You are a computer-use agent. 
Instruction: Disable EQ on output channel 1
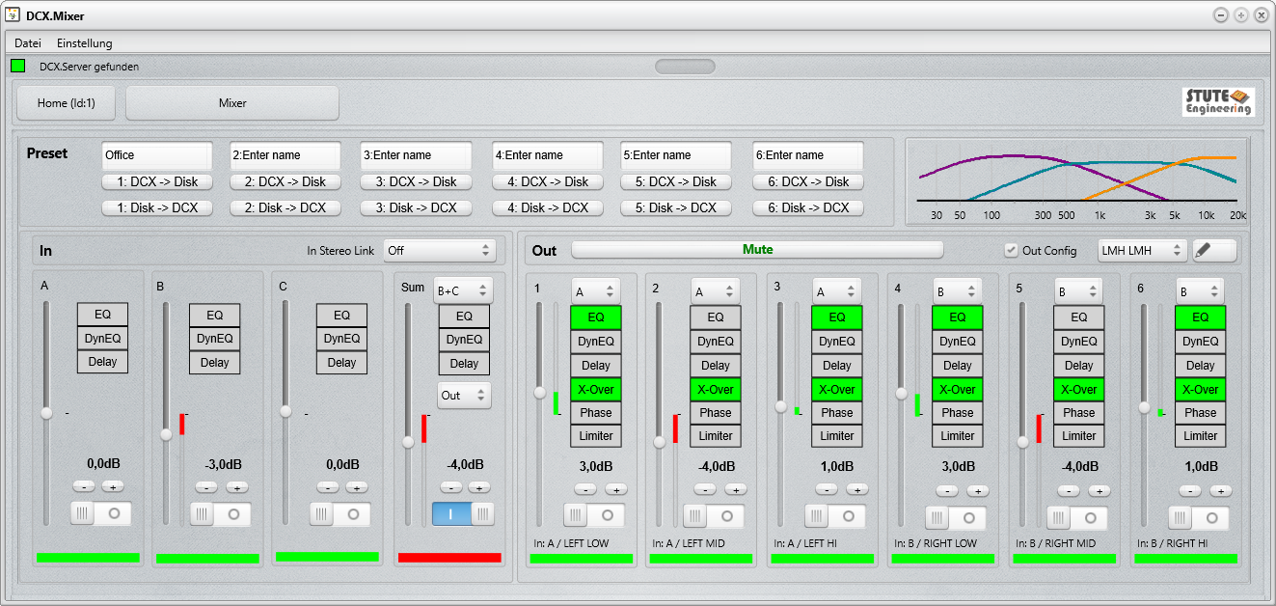click(595, 317)
